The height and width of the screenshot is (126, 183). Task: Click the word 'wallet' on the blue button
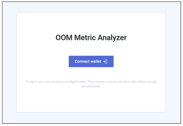click(96, 61)
